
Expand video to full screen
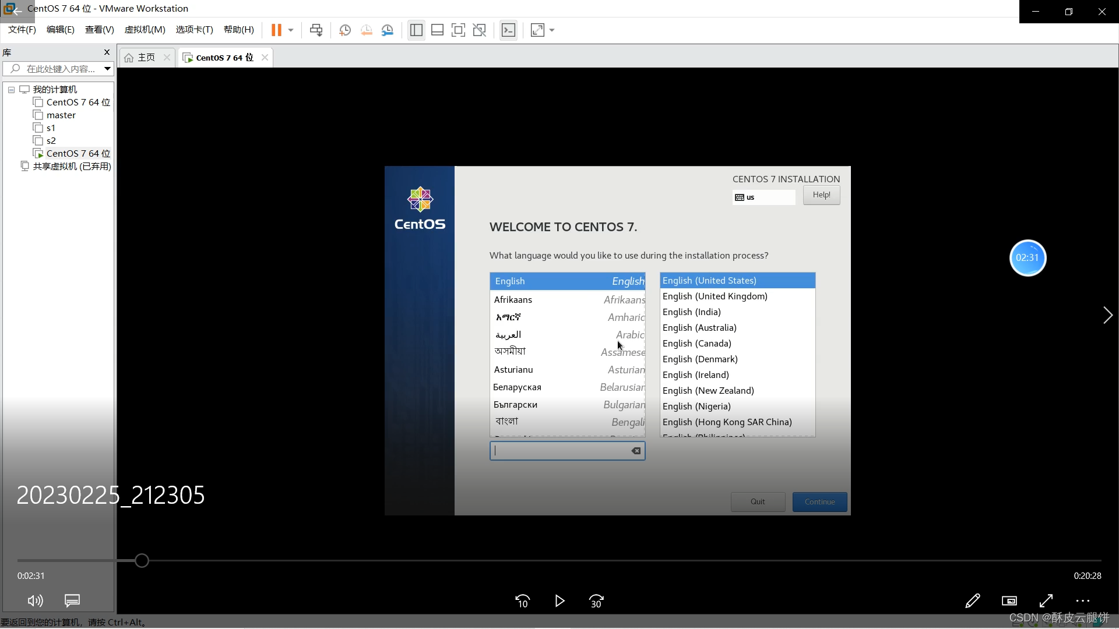pyautogui.click(x=1046, y=600)
